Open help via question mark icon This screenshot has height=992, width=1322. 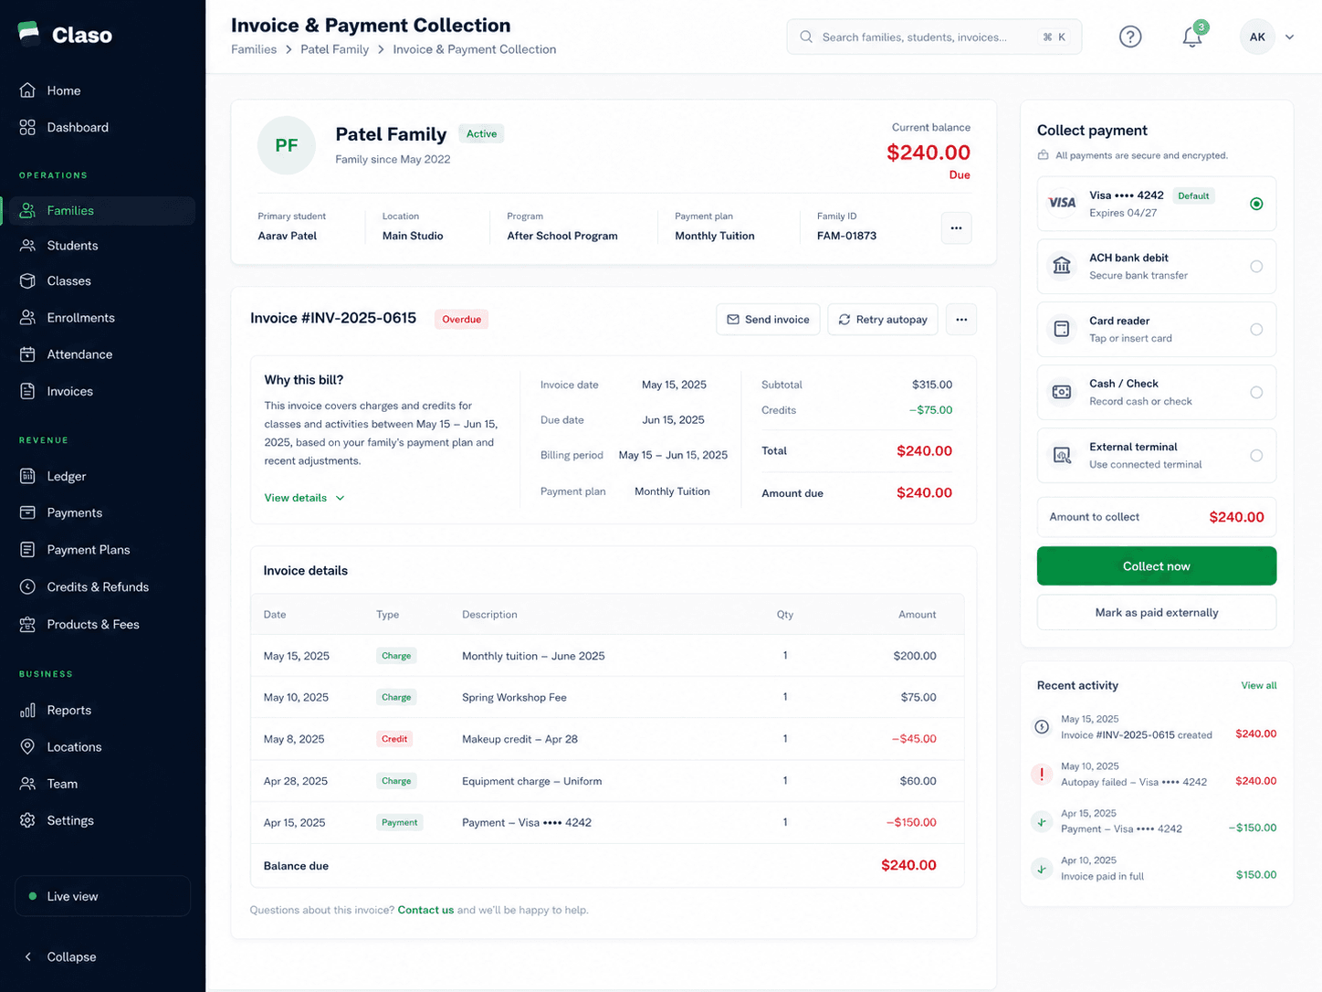[1130, 37]
